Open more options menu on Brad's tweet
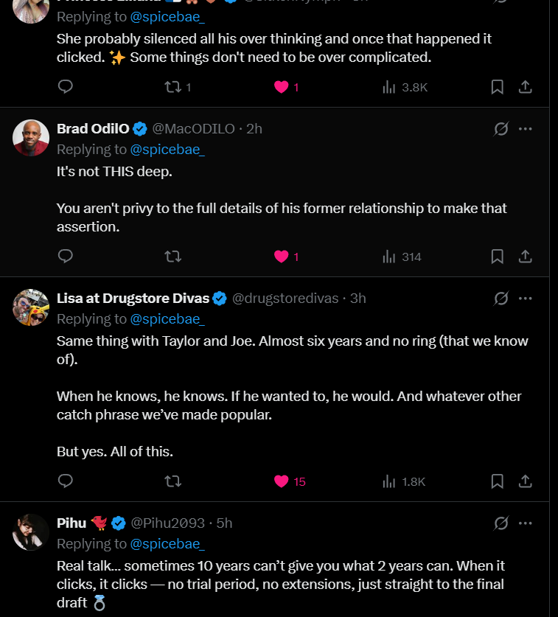This screenshot has height=617, width=558. coord(525,129)
